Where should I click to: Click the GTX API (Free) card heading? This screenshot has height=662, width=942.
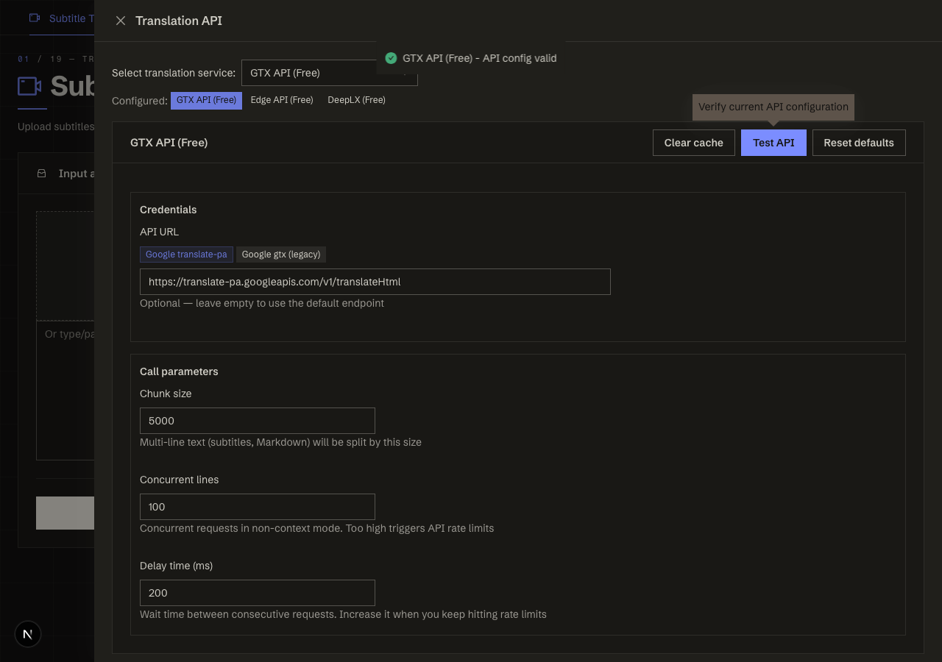(169, 143)
